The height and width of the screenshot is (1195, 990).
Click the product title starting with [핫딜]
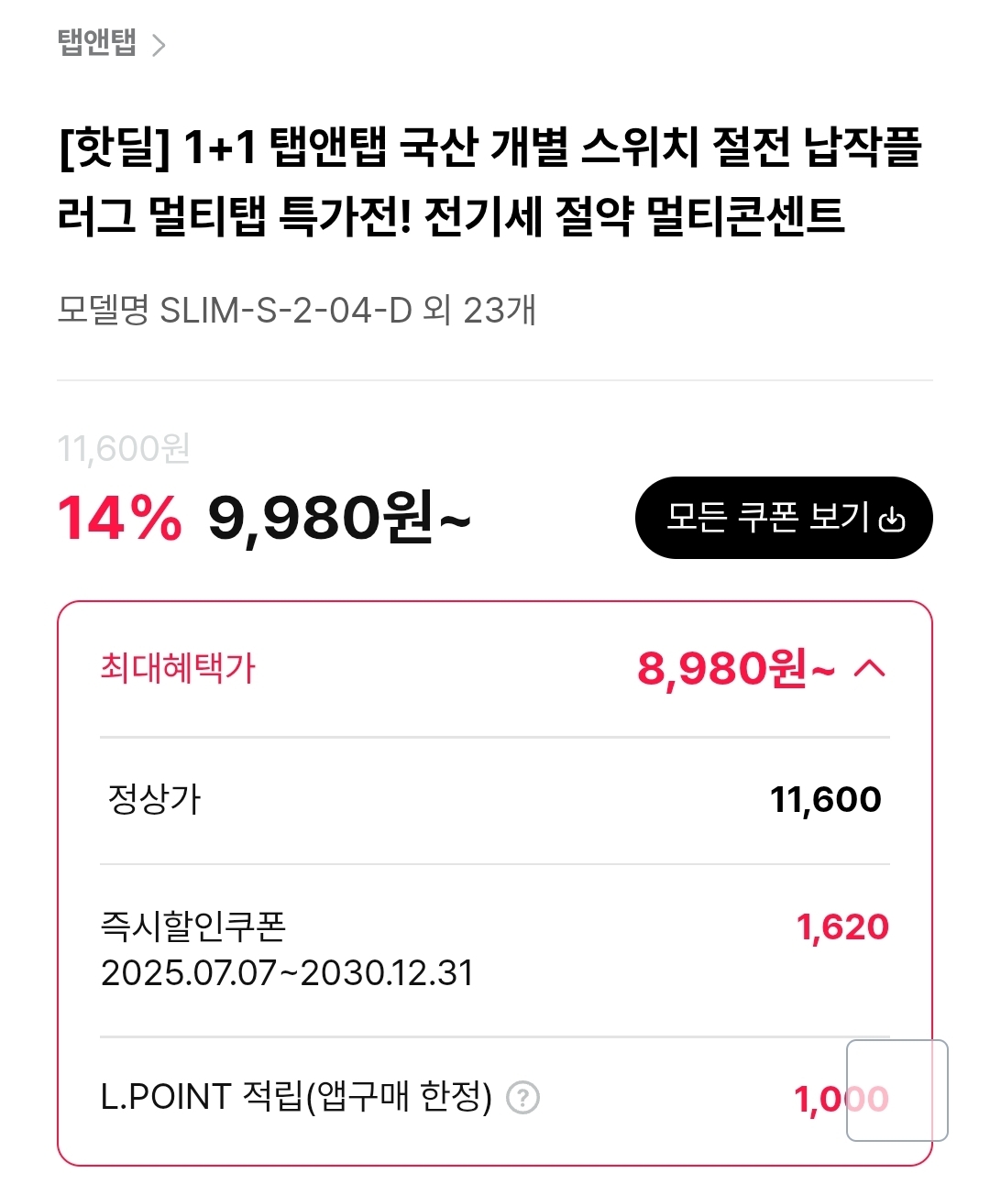click(x=489, y=181)
